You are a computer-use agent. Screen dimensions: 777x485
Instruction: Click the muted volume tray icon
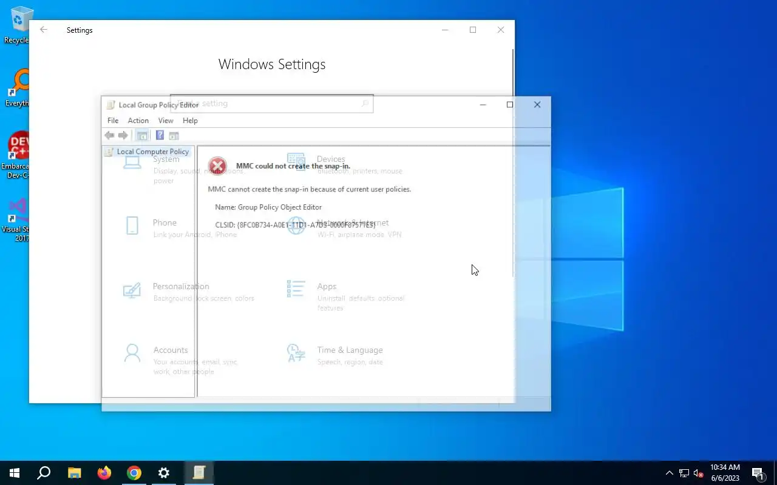pyautogui.click(x=699, y=473)
